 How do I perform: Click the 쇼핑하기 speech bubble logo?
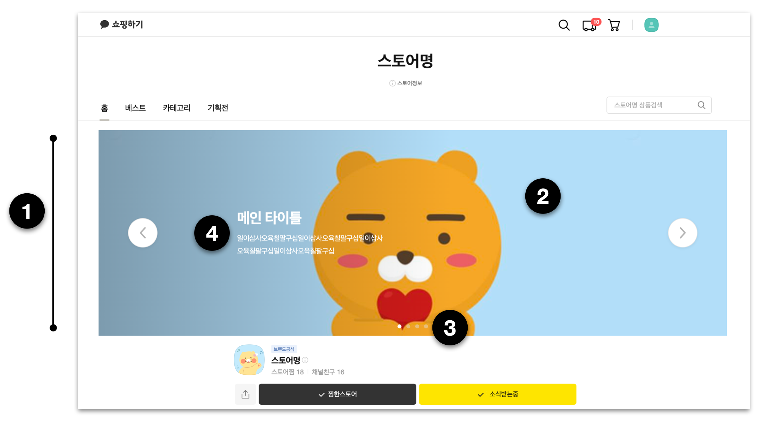(x=122, y=24)
